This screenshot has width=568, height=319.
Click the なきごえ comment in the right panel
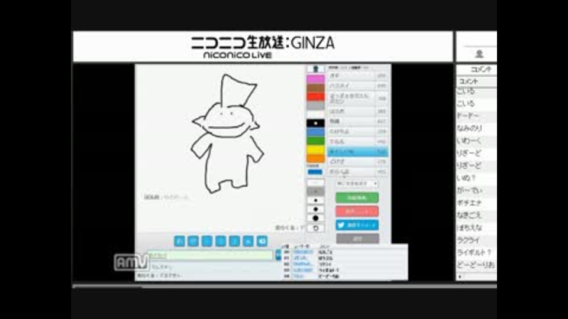[x=469, y=215]
